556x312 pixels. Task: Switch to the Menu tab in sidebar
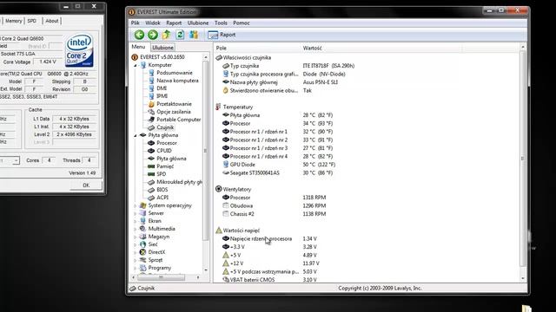point(138,47)
